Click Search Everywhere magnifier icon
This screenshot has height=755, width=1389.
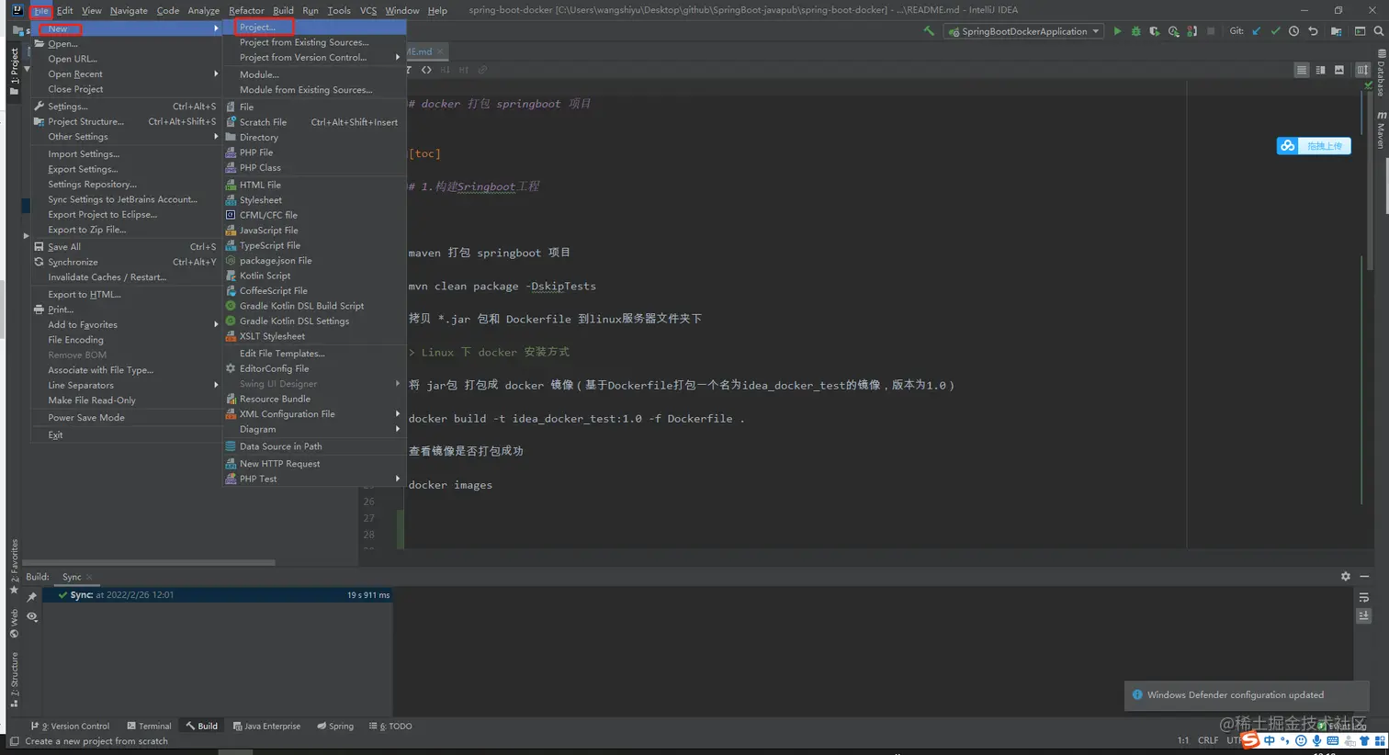pos(1378,31)
